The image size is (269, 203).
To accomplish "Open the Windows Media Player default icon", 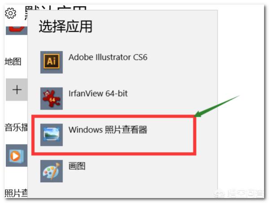I will click(x=17, y=155).
